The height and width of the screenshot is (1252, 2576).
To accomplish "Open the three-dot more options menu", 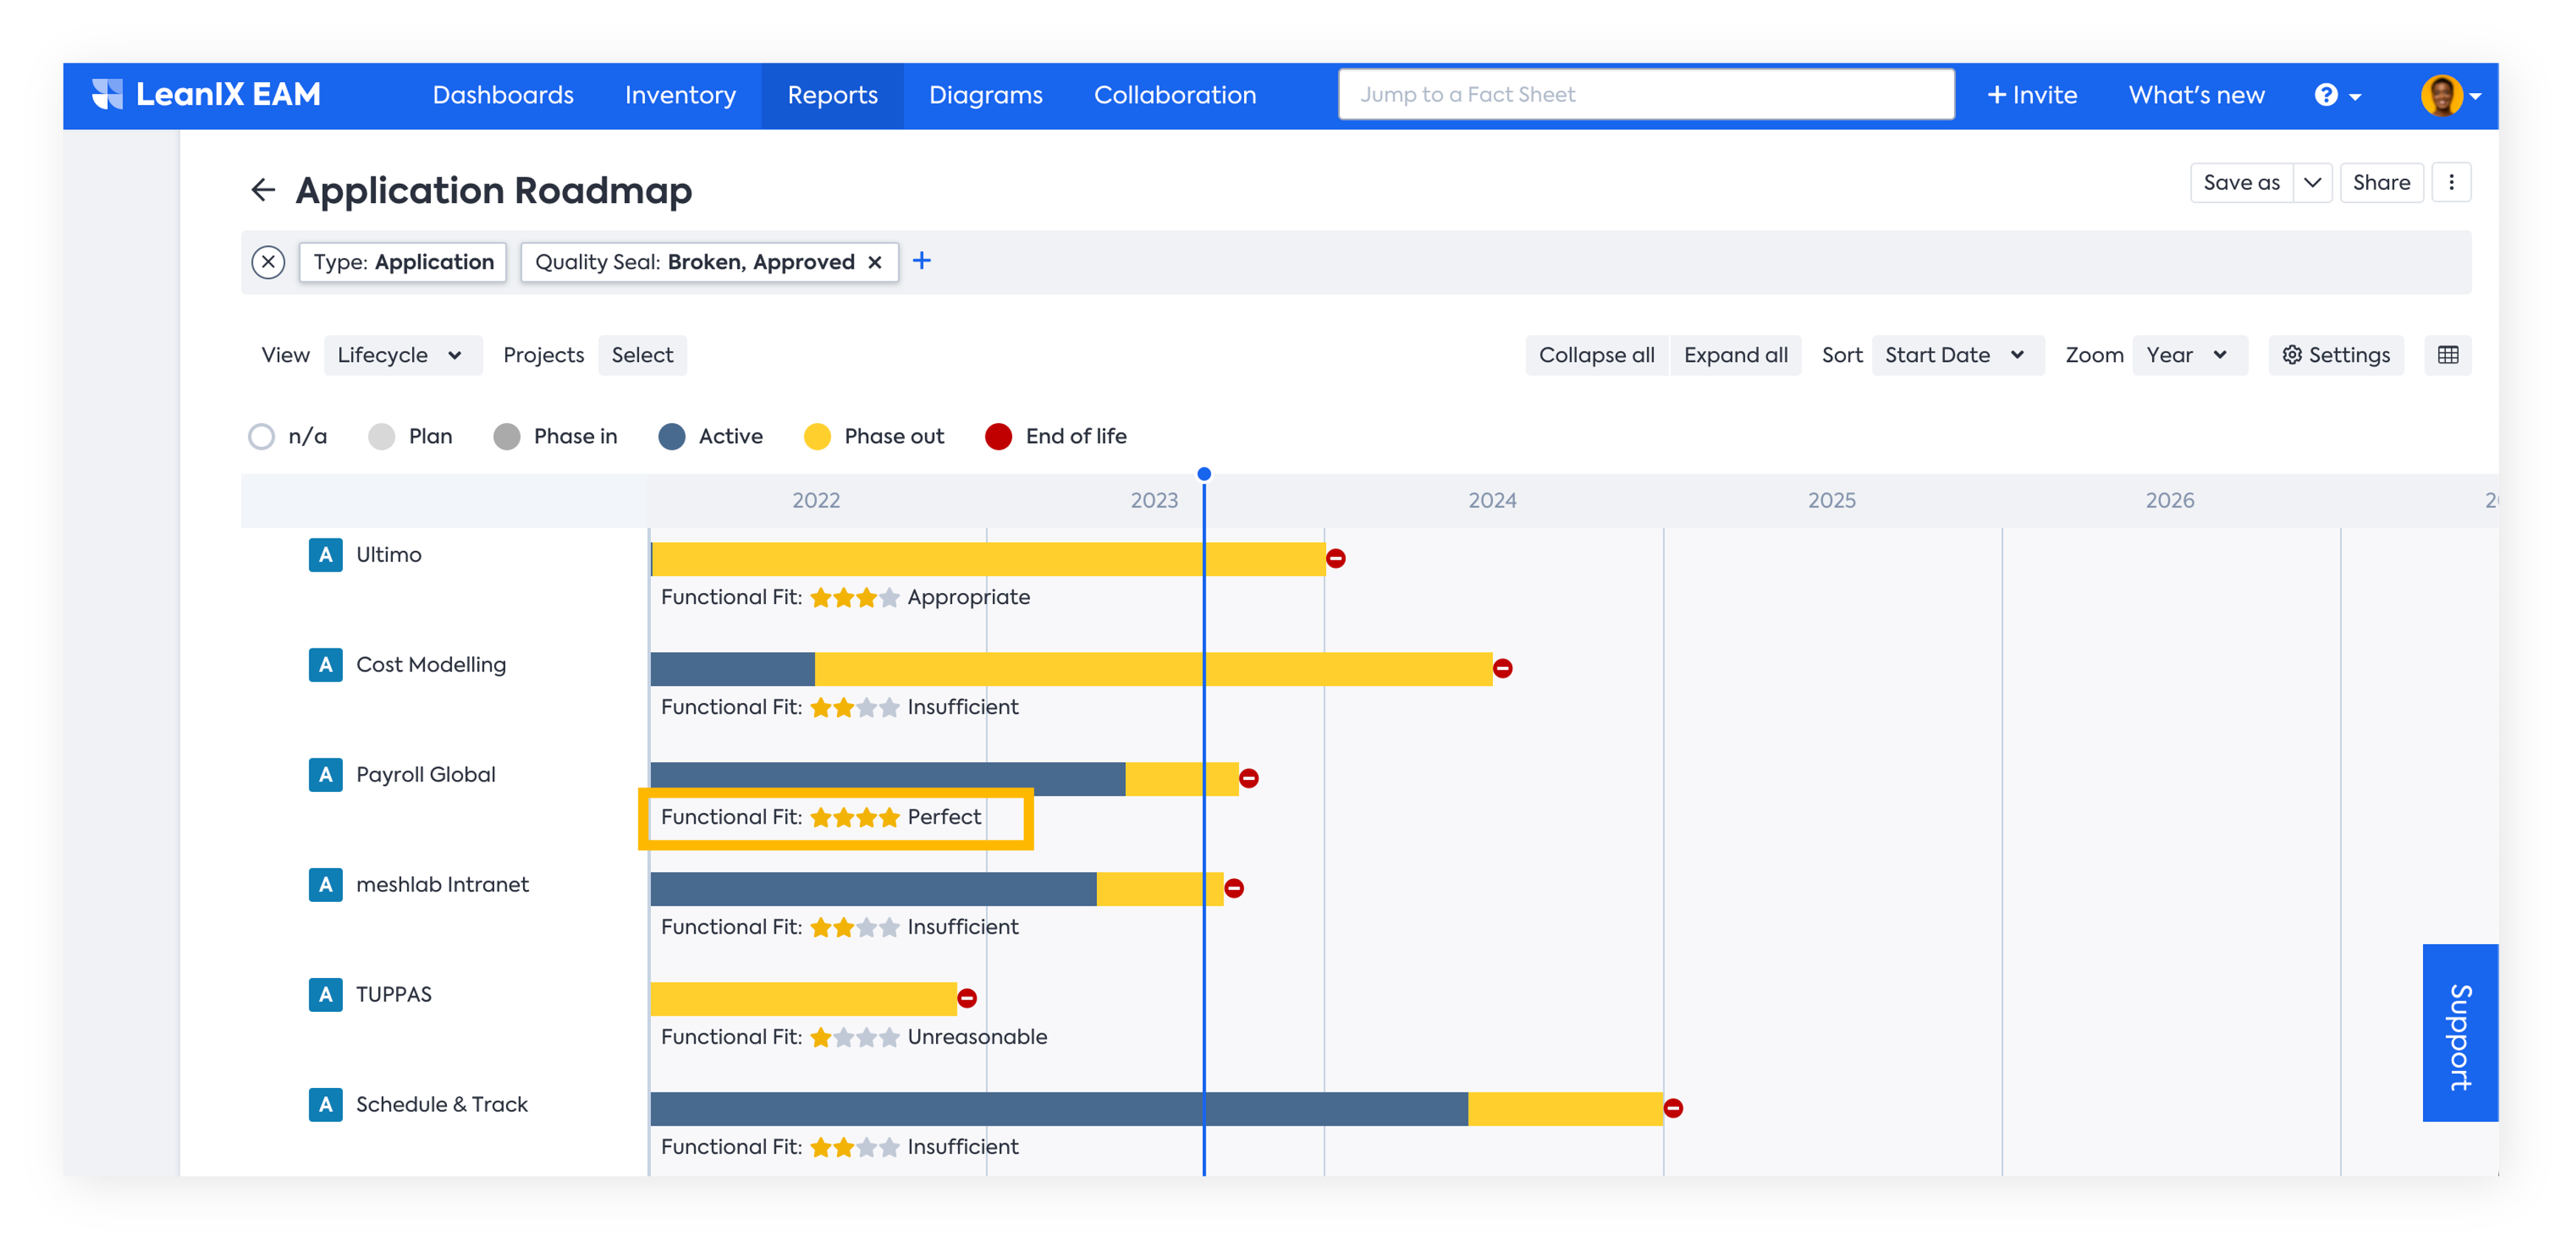I will [x=2451, y=182].
